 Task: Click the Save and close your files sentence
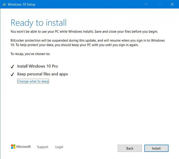pos(126,31)
